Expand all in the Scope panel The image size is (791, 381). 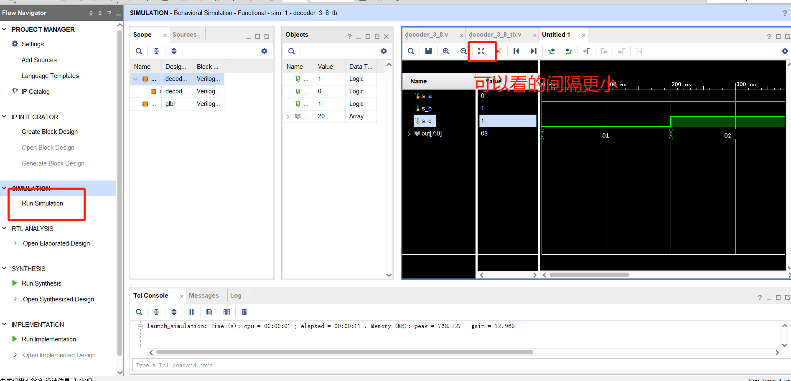point(174,51)
